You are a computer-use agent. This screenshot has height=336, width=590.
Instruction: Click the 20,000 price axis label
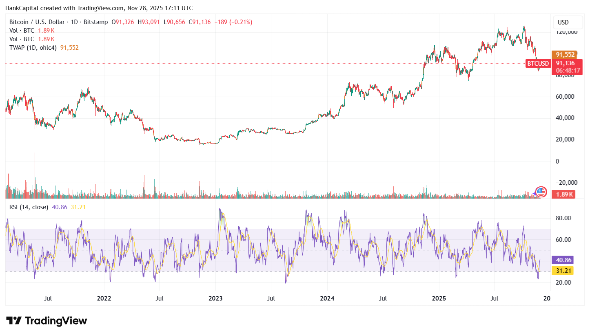pos(565,139)
